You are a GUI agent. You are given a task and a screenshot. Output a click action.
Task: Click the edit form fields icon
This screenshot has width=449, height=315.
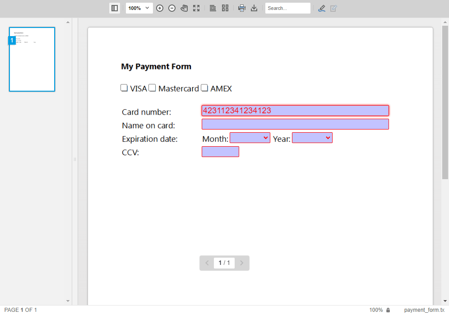click(x=333, y=8)
